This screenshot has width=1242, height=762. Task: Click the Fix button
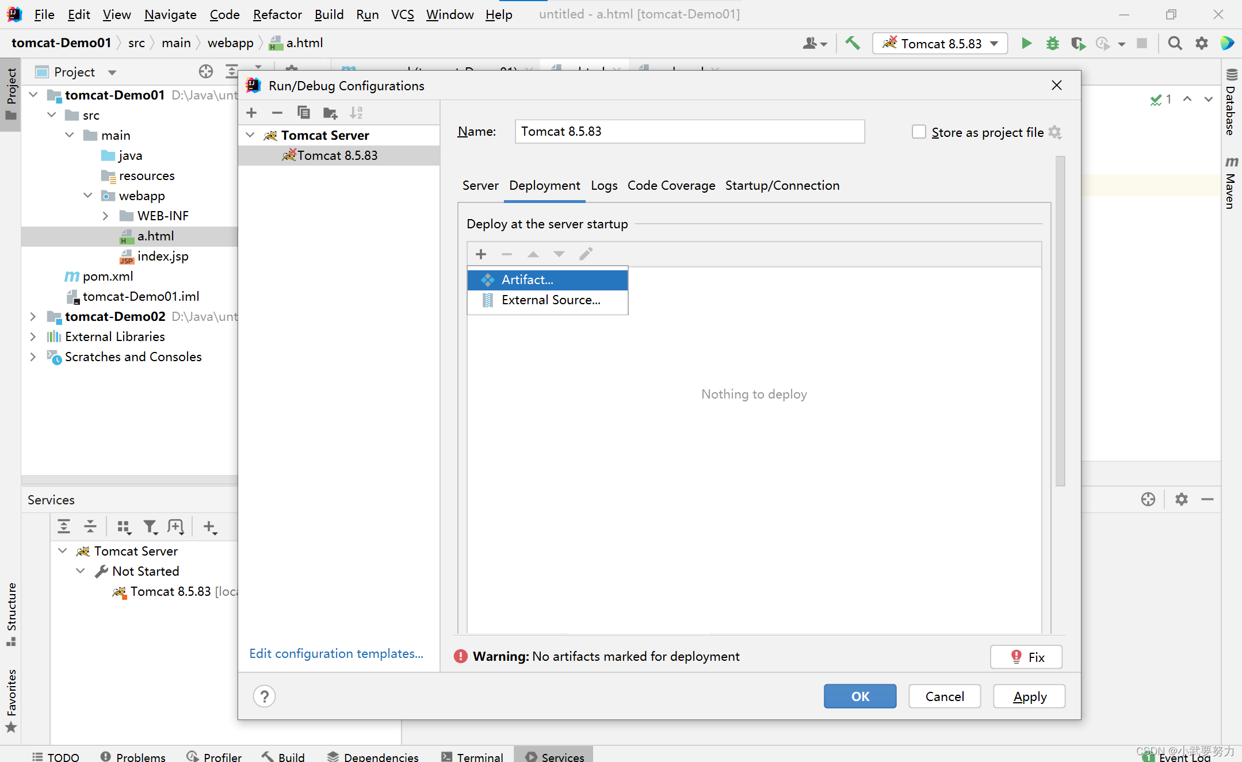pyautogui.click(x=1026, y=657)
